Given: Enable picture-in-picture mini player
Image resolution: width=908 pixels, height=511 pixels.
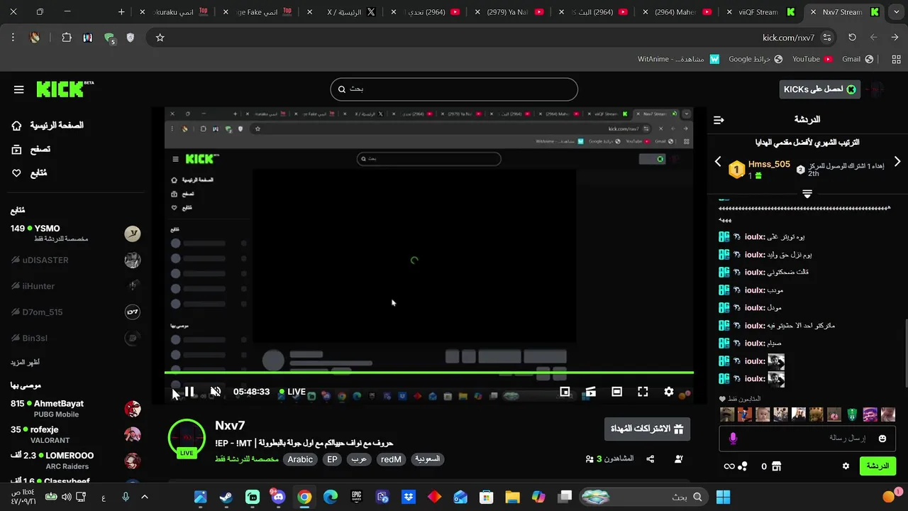Looking at the screenshot, I should (565, 392).
